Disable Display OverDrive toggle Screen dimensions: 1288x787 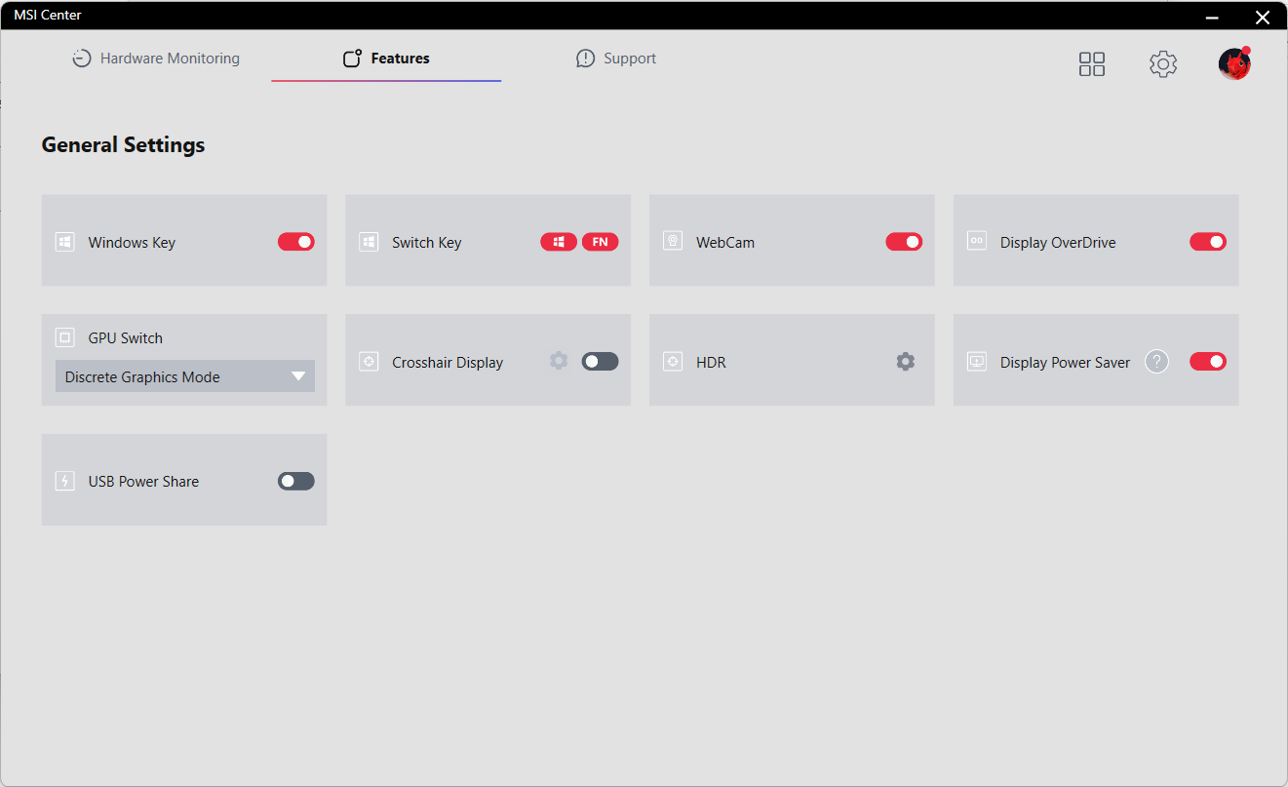click(x=1208, y=242)
